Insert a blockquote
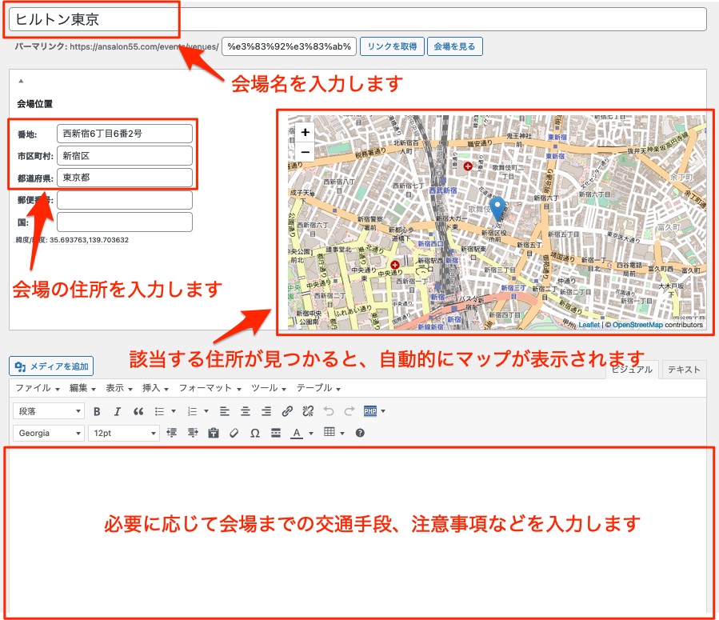 tap(138, 411)
